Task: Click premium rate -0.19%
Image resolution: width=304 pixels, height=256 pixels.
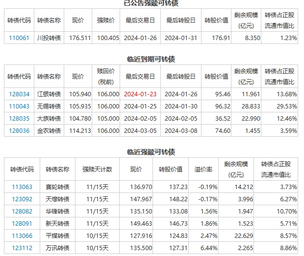Action: point(208,187)
